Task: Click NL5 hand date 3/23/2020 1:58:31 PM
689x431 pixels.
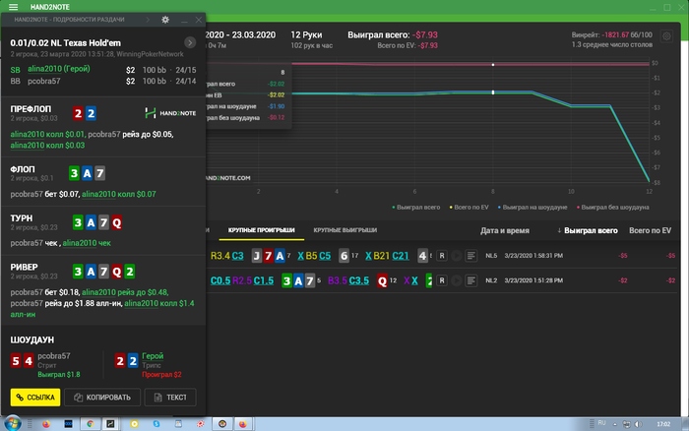Action: [x=533, y=256]
